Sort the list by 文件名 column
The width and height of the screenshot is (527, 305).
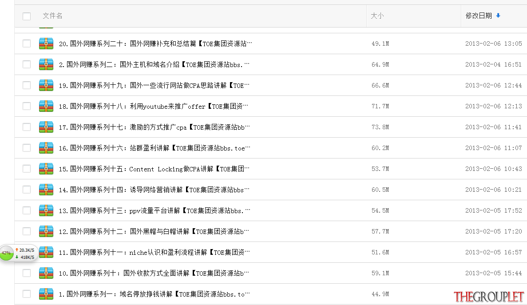point(52,16)
